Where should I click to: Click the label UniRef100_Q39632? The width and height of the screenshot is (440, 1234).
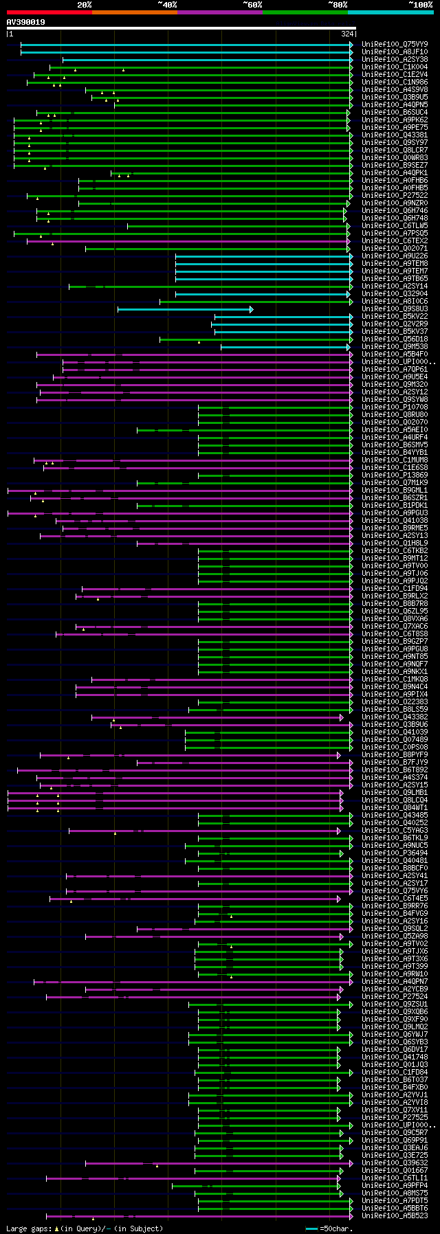coord(395,1163)
